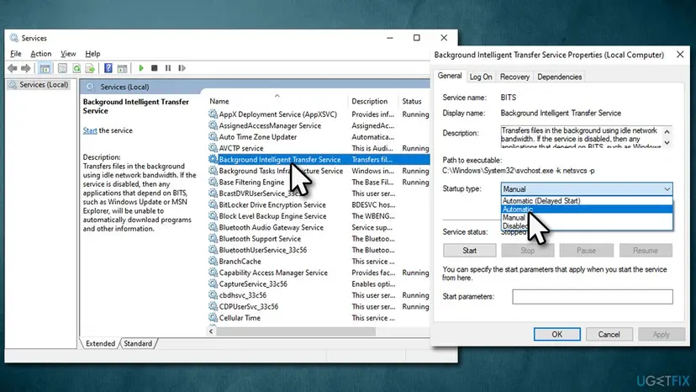Select BcastDVRUserService row
696x392 pixels.
(x=319, y=193)
